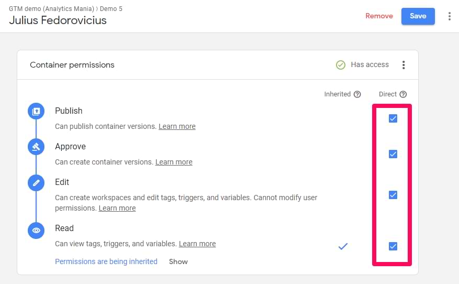Click the Permissions are being inherited text
The height and width of the screenshot is (284, 459).
106,261
